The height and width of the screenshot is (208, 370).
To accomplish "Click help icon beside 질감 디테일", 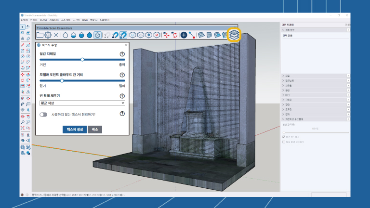I will [x=122, y=54].
